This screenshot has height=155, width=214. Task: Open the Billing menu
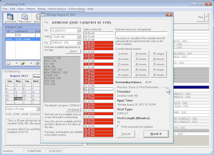click(41, 9)
